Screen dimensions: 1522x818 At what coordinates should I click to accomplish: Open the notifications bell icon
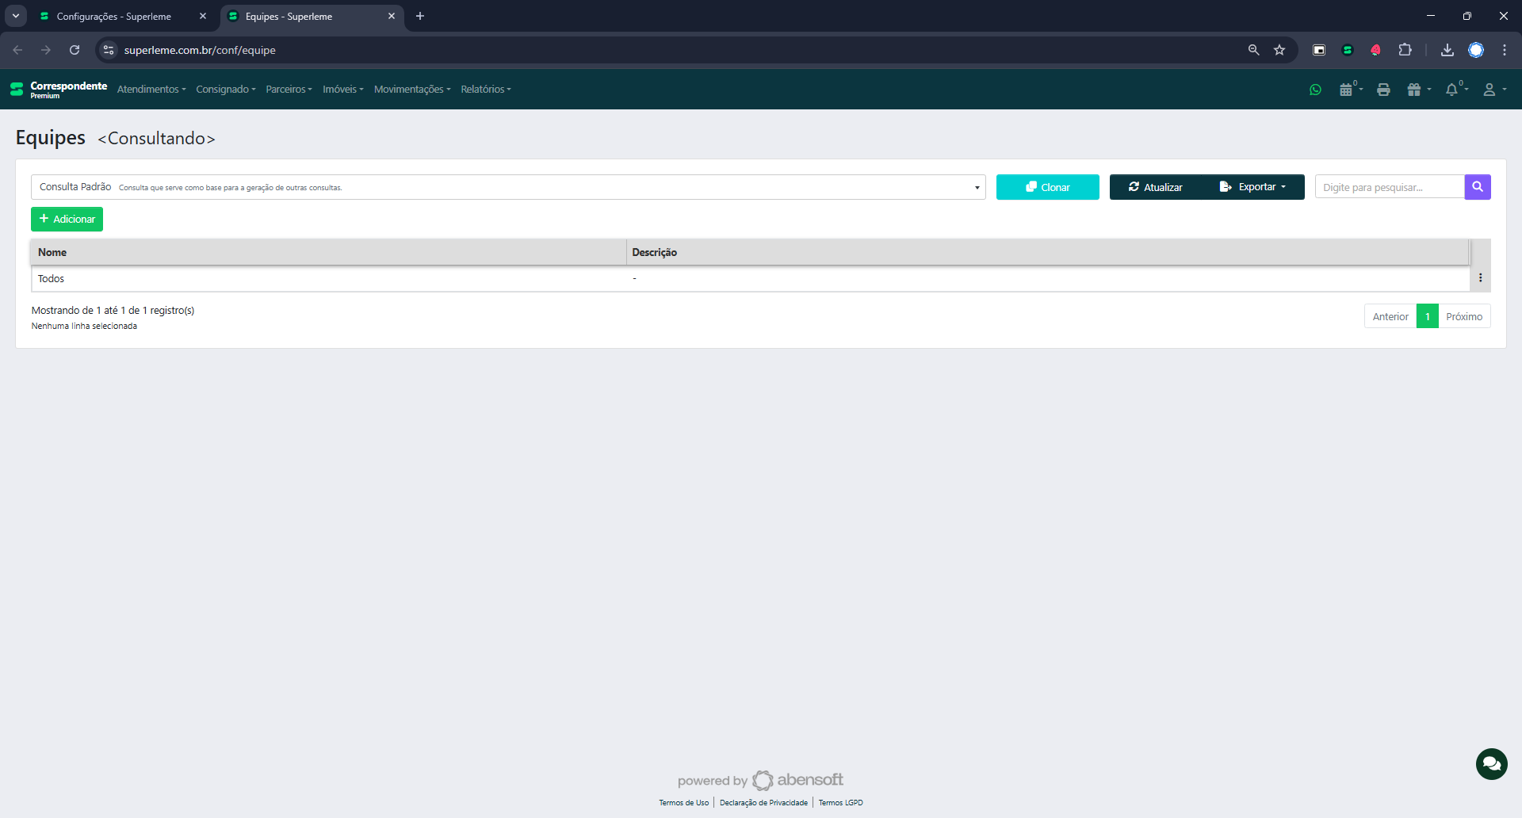pyautogui.click(x=1453, y=90)
